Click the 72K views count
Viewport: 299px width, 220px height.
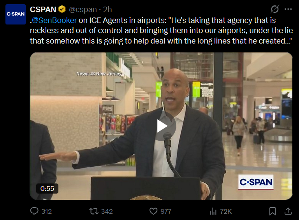[226, 211]
